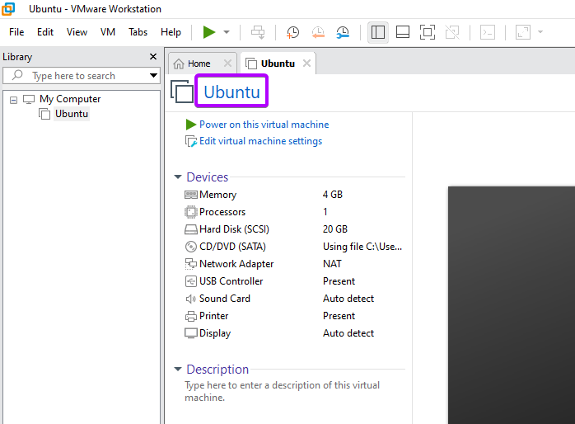
Task: Click the USB Controller icon
Action: click(x=190, y=281)
